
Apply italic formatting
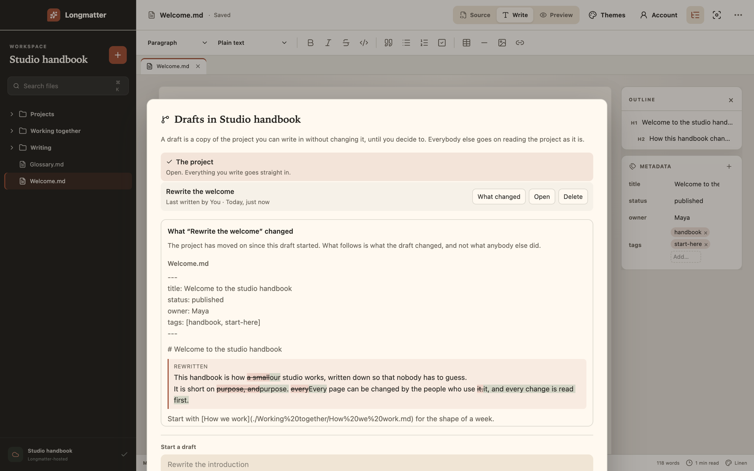coord(328,43)
